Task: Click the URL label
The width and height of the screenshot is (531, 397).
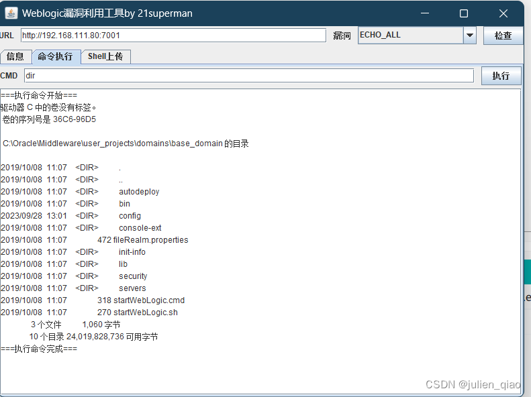Action: click(7, 35)
